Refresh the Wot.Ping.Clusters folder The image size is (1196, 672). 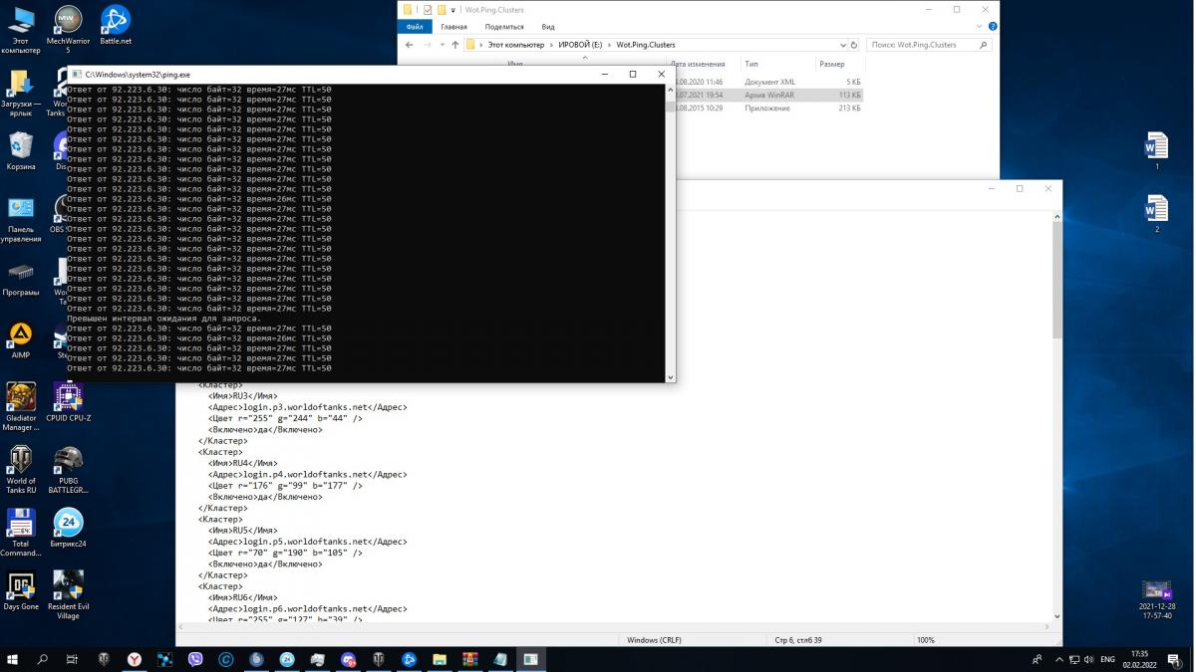coord(854,45)
